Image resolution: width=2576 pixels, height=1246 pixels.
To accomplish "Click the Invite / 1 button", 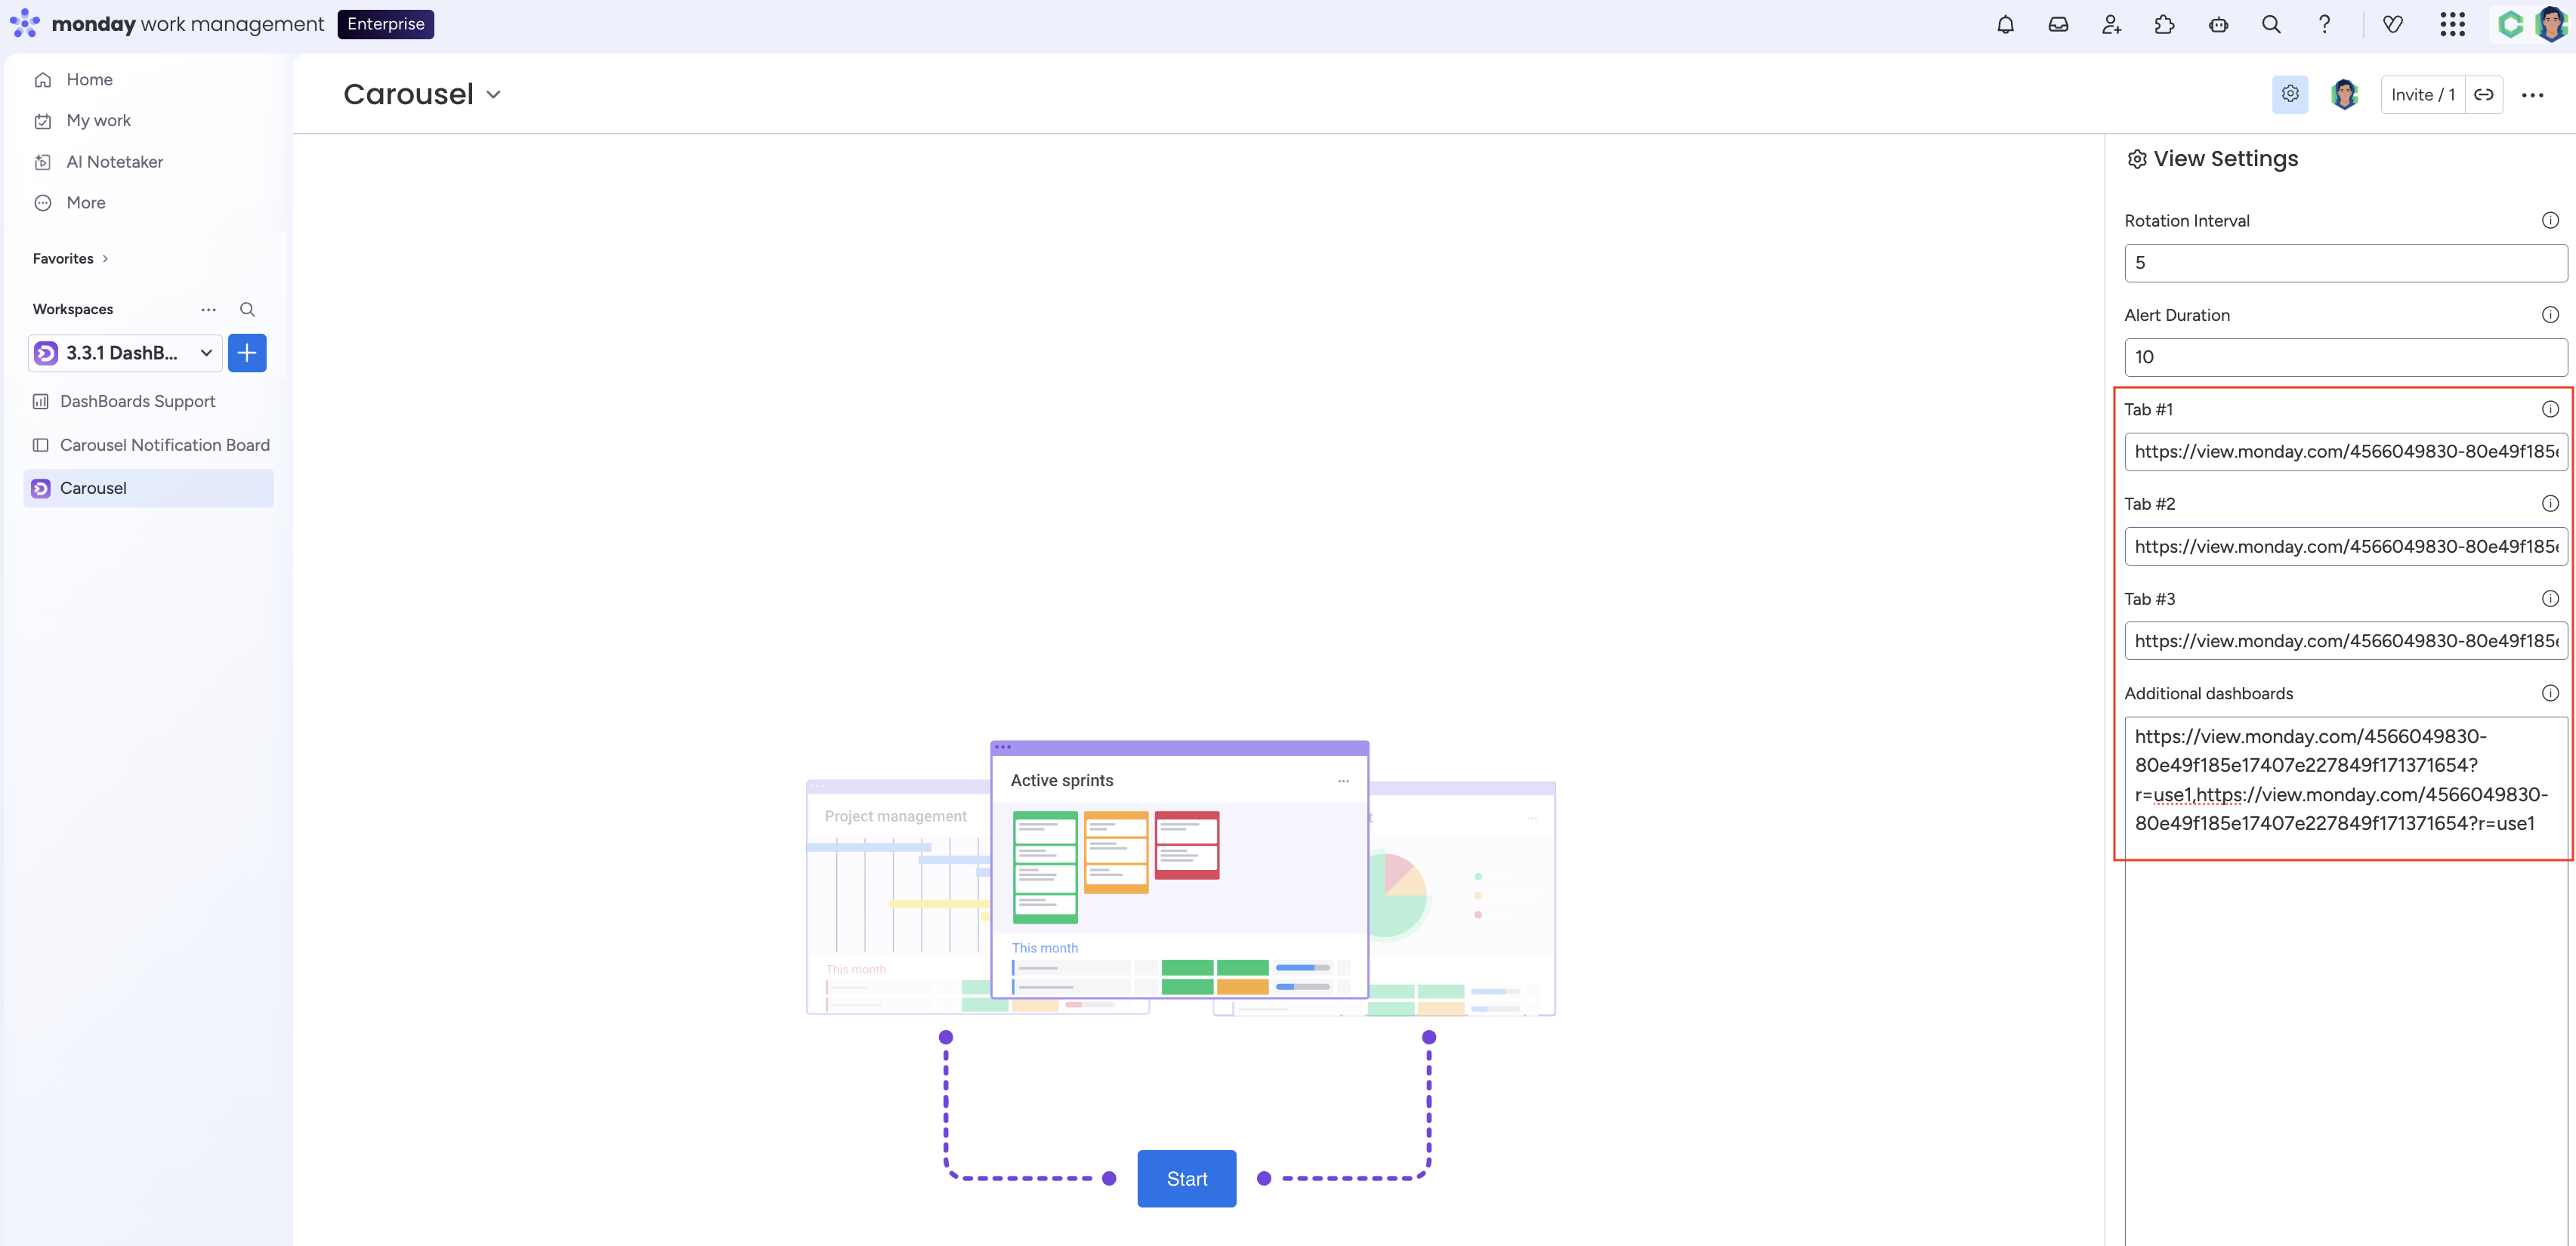I will click(x=2422, y=94).
